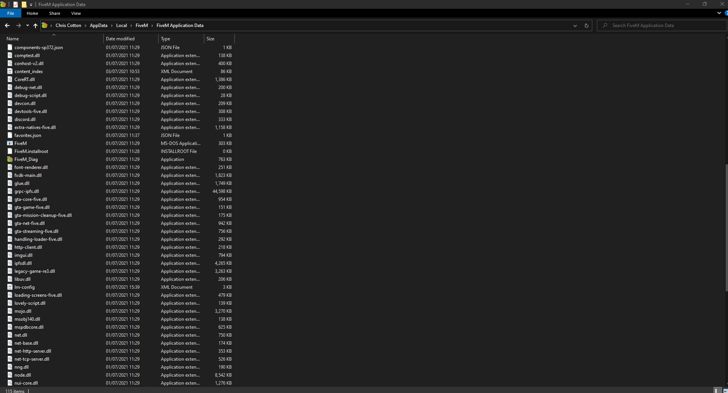Screen dimensions: 728x393
Task: Switch to details view in status bar
Action: (x=717, y=391)
